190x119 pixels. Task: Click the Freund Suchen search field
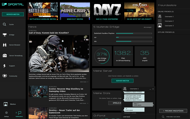click(x=173, y=117)
